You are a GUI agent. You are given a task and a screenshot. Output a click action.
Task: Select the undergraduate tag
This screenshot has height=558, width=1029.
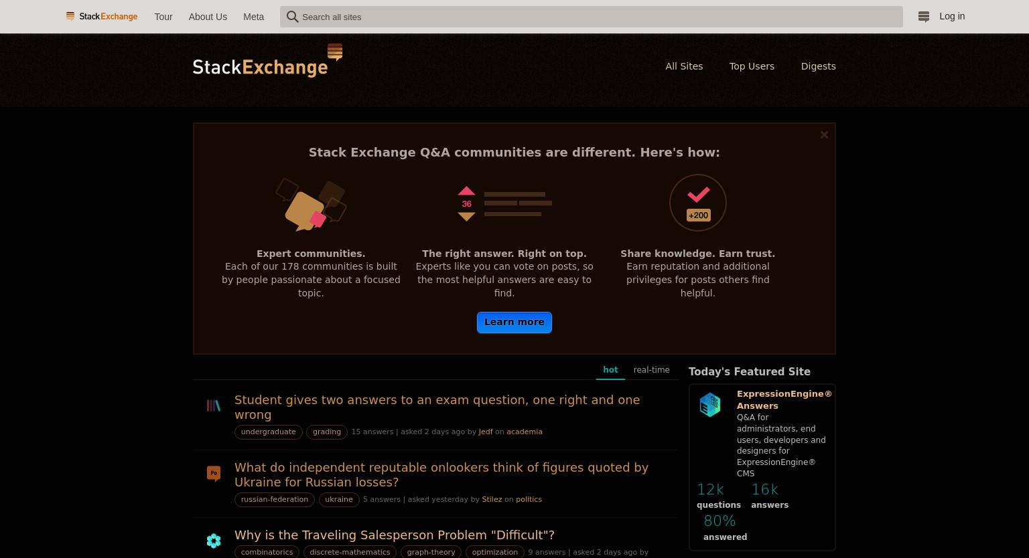[x=268, y=432]
